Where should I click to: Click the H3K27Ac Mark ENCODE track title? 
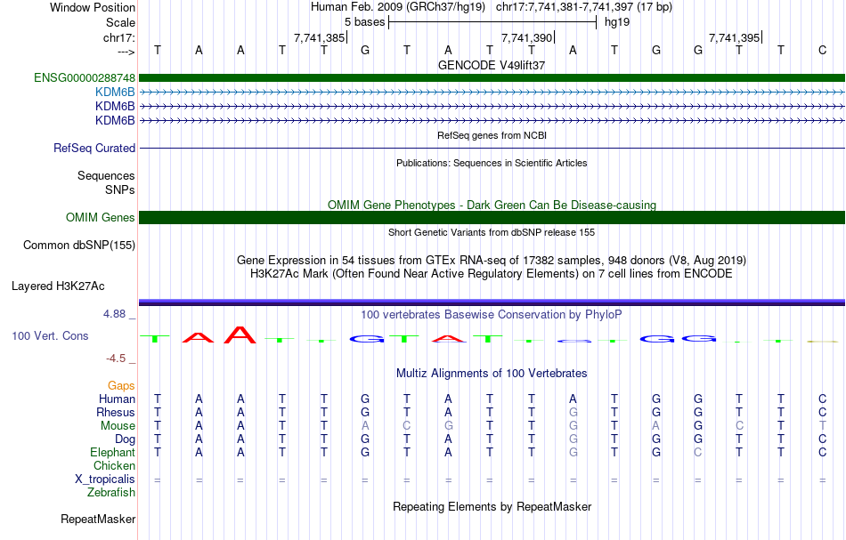[x=492, y=274]
